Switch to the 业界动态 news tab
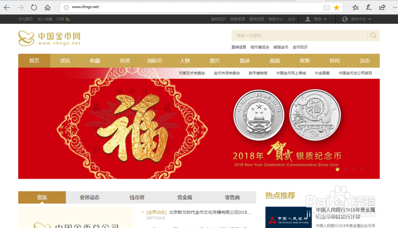 pos(89,197)
